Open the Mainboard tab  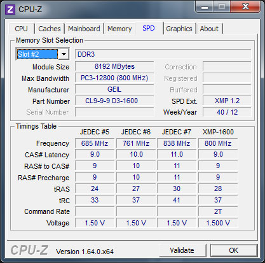pyautogui.click(x=84, y=29)
